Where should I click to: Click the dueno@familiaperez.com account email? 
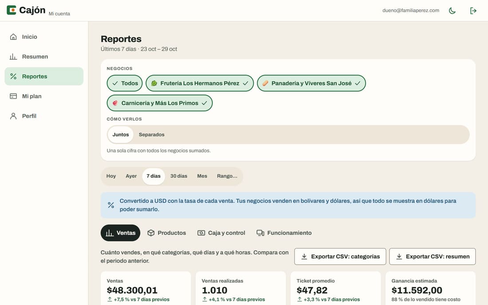pos(411,10)
